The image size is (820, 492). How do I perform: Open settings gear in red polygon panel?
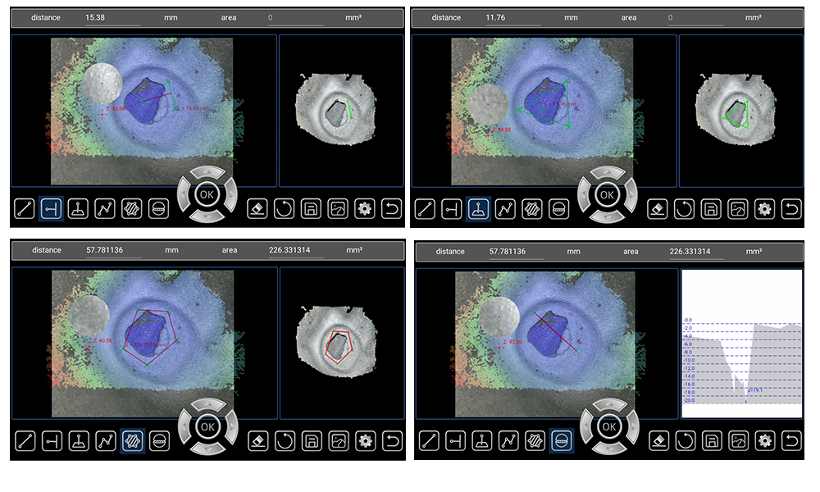click(366, 441)
